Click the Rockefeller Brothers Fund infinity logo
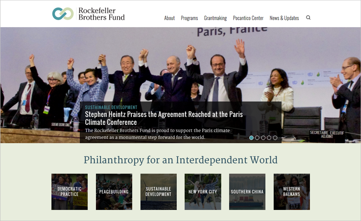Image resolution: width=361 pixels, height=221 pixels. point(63,13)
